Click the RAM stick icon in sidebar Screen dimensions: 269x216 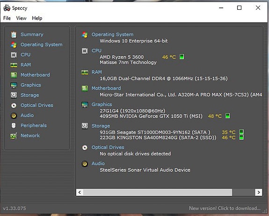coord(14,65)
